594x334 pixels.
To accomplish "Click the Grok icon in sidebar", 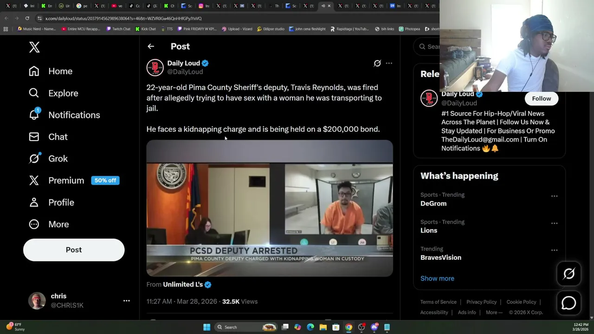I will [34, 159].
